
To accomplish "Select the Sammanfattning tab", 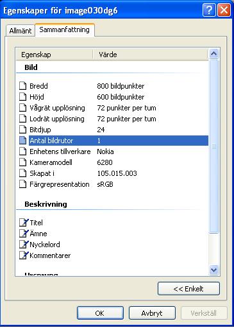I will tap(65, 30).
